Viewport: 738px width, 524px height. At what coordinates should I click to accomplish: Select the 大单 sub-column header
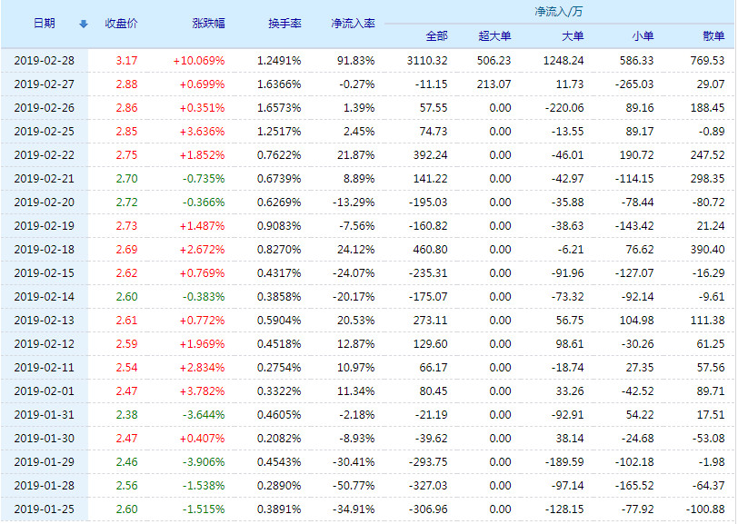573,36
